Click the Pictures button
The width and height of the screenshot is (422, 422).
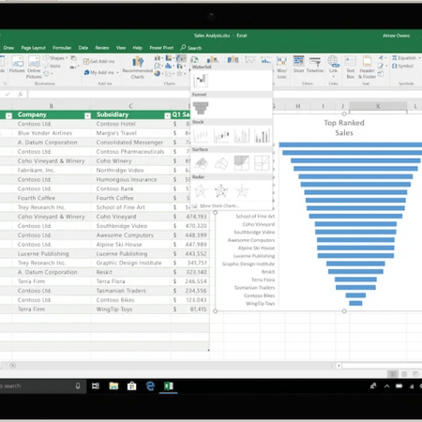tap(17, 65)
